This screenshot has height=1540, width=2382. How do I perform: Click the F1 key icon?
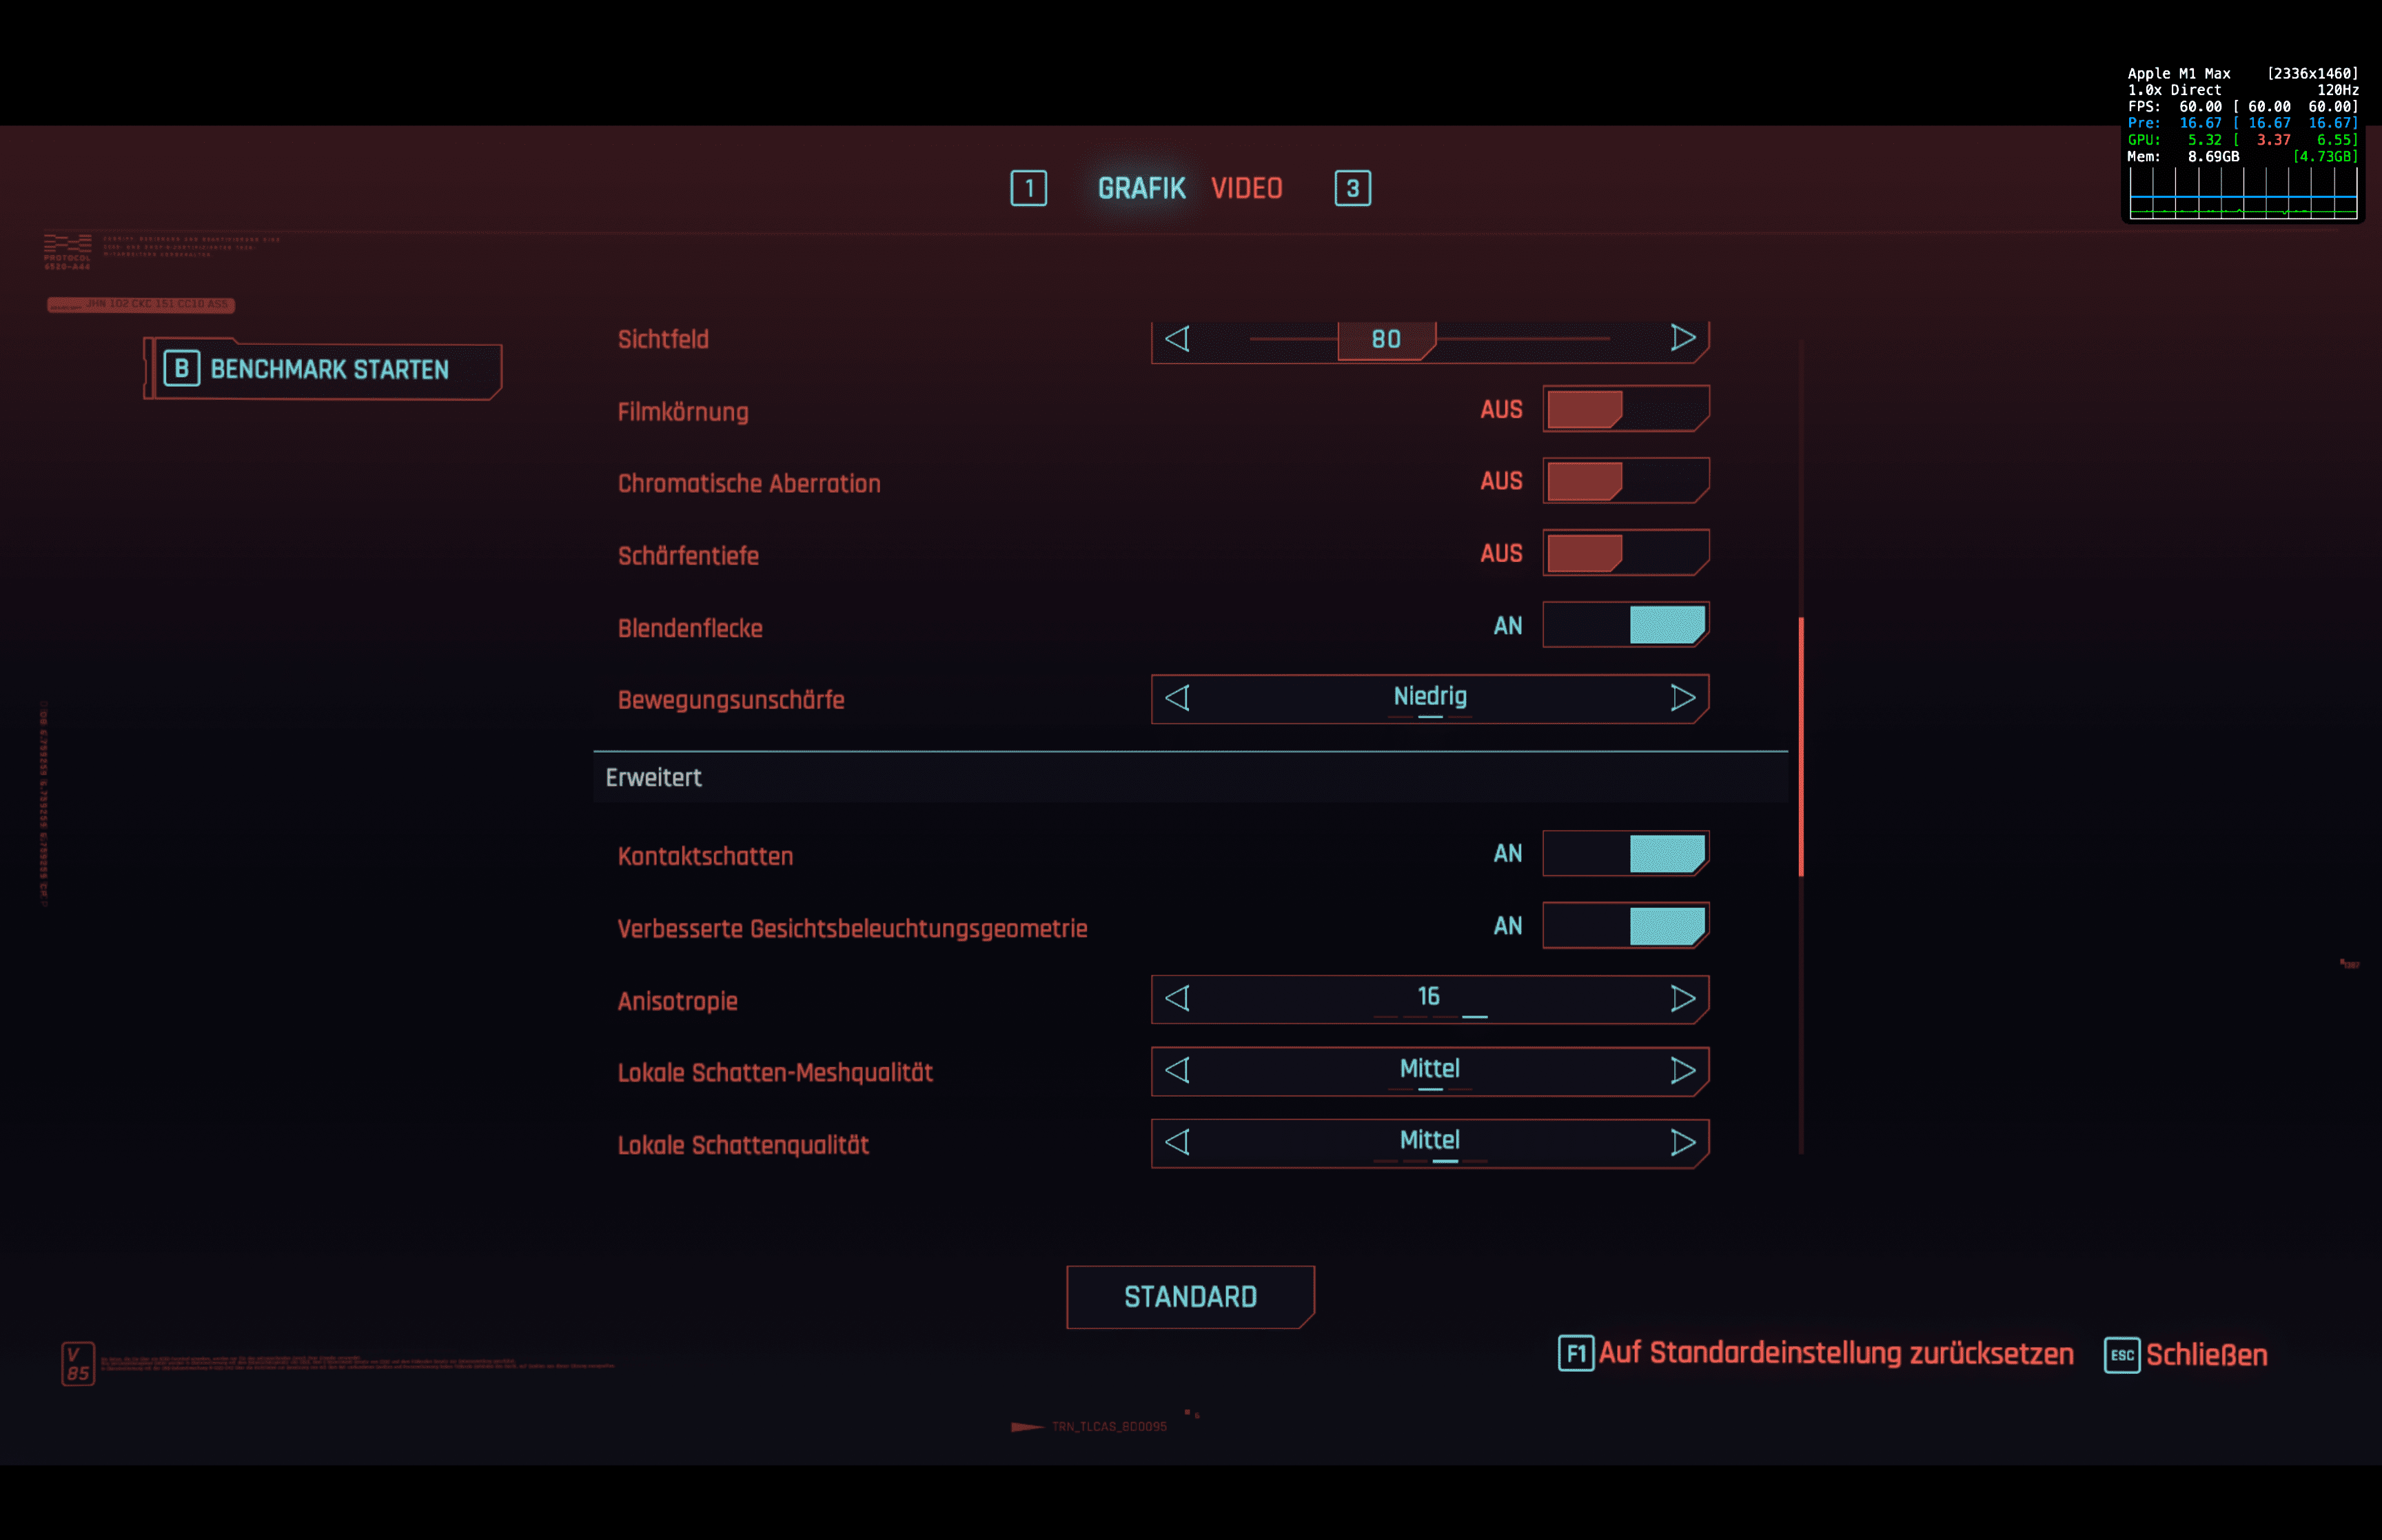click(1576, 1354)
